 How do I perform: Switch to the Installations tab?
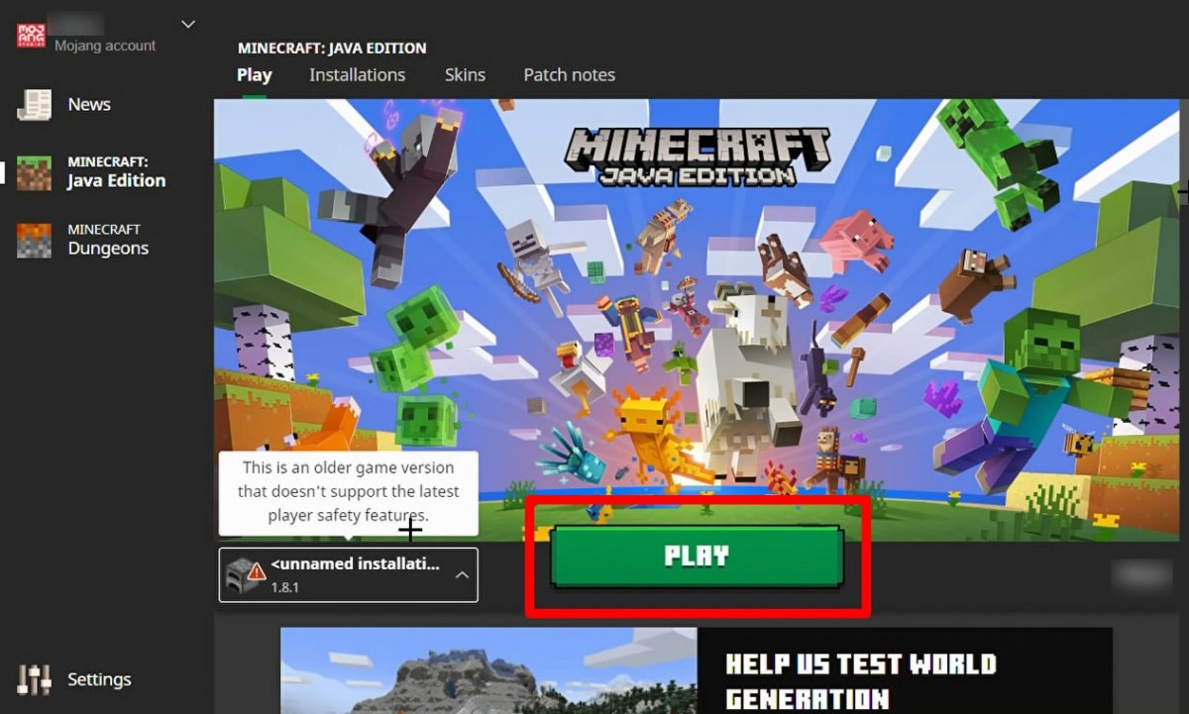[x=357, y=75]
